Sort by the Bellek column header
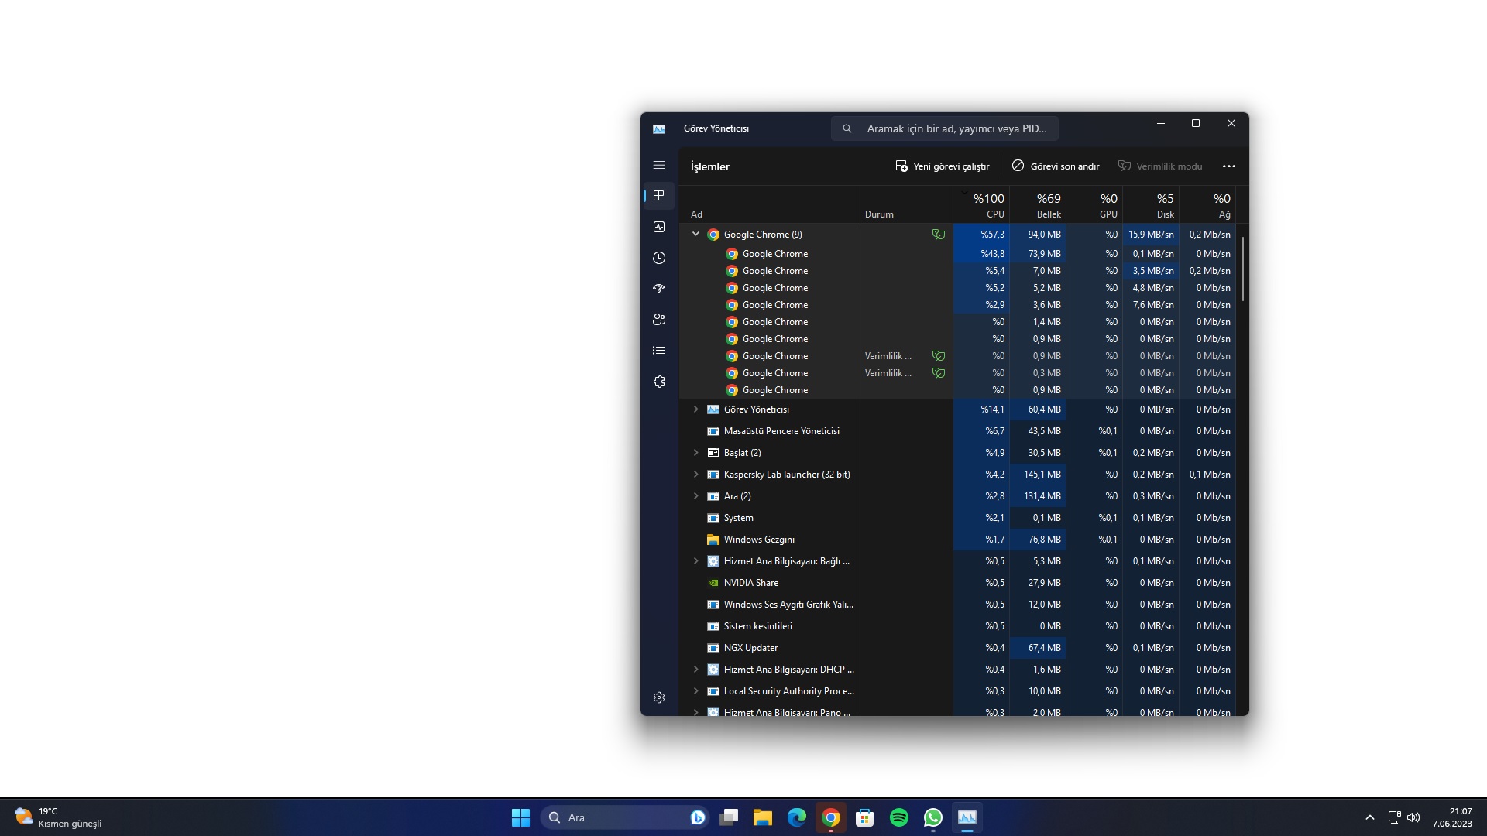The height and width of the screenshot is (836, 1487). click(1039, 205)
